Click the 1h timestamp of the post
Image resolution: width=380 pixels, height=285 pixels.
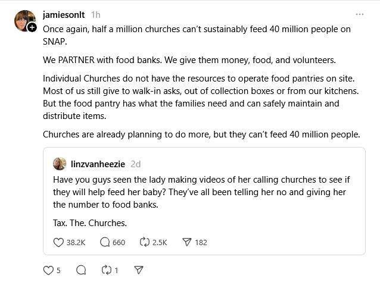click(96, 14)
